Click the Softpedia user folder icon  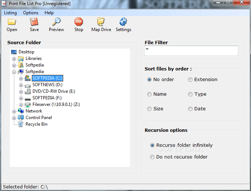[21, 65]
